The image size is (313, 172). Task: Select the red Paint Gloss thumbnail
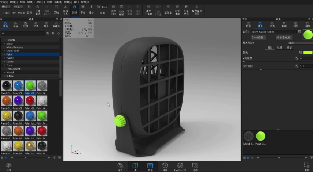click(30, 101)
